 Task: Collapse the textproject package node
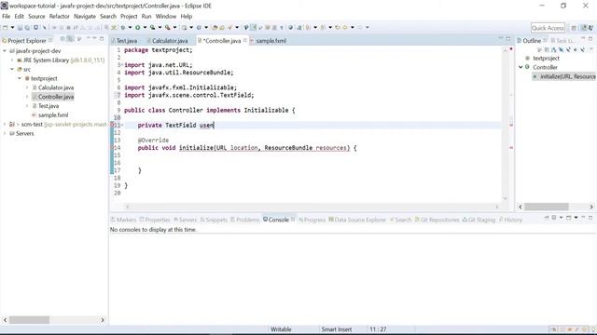click(x=20, y=78)
